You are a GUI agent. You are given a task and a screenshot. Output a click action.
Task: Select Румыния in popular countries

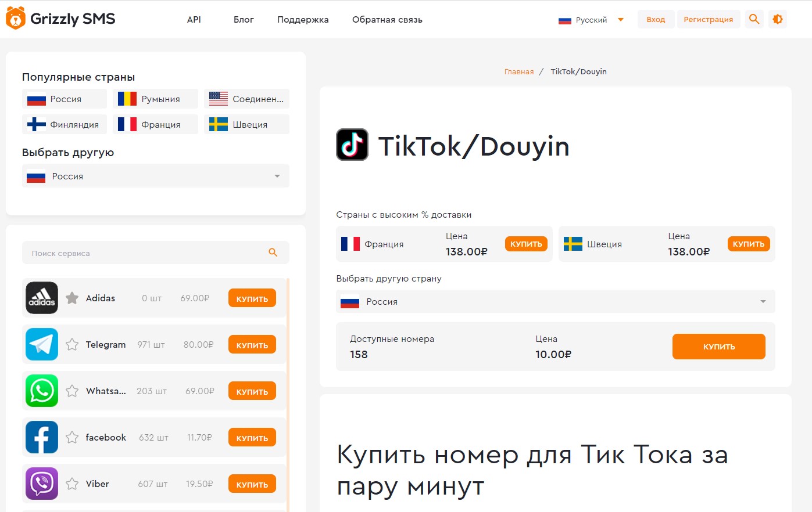tap(155, 99)
